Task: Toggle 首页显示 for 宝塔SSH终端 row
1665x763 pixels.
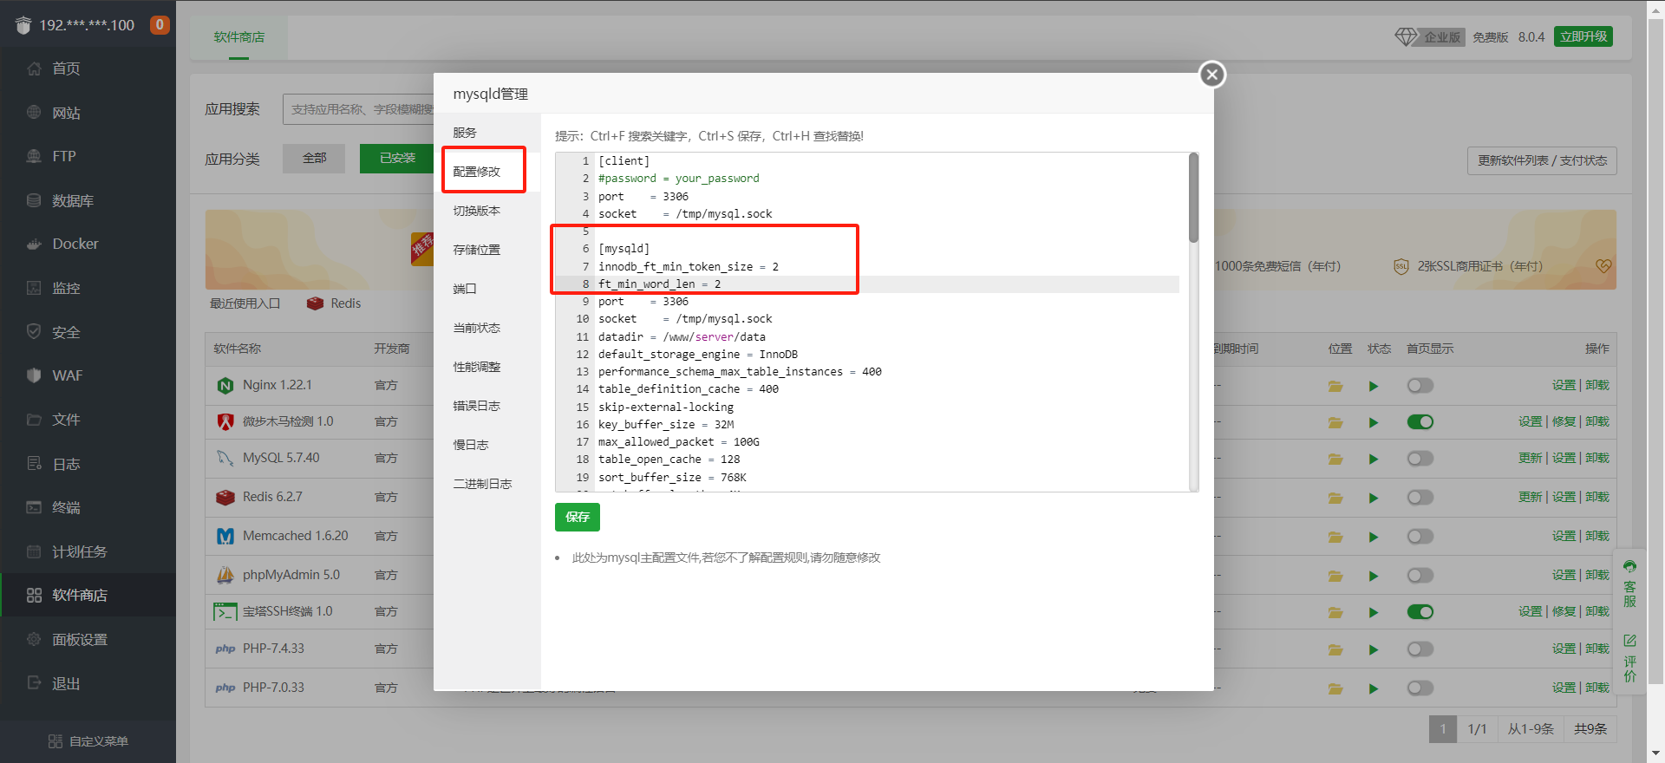Action: 1420,611
